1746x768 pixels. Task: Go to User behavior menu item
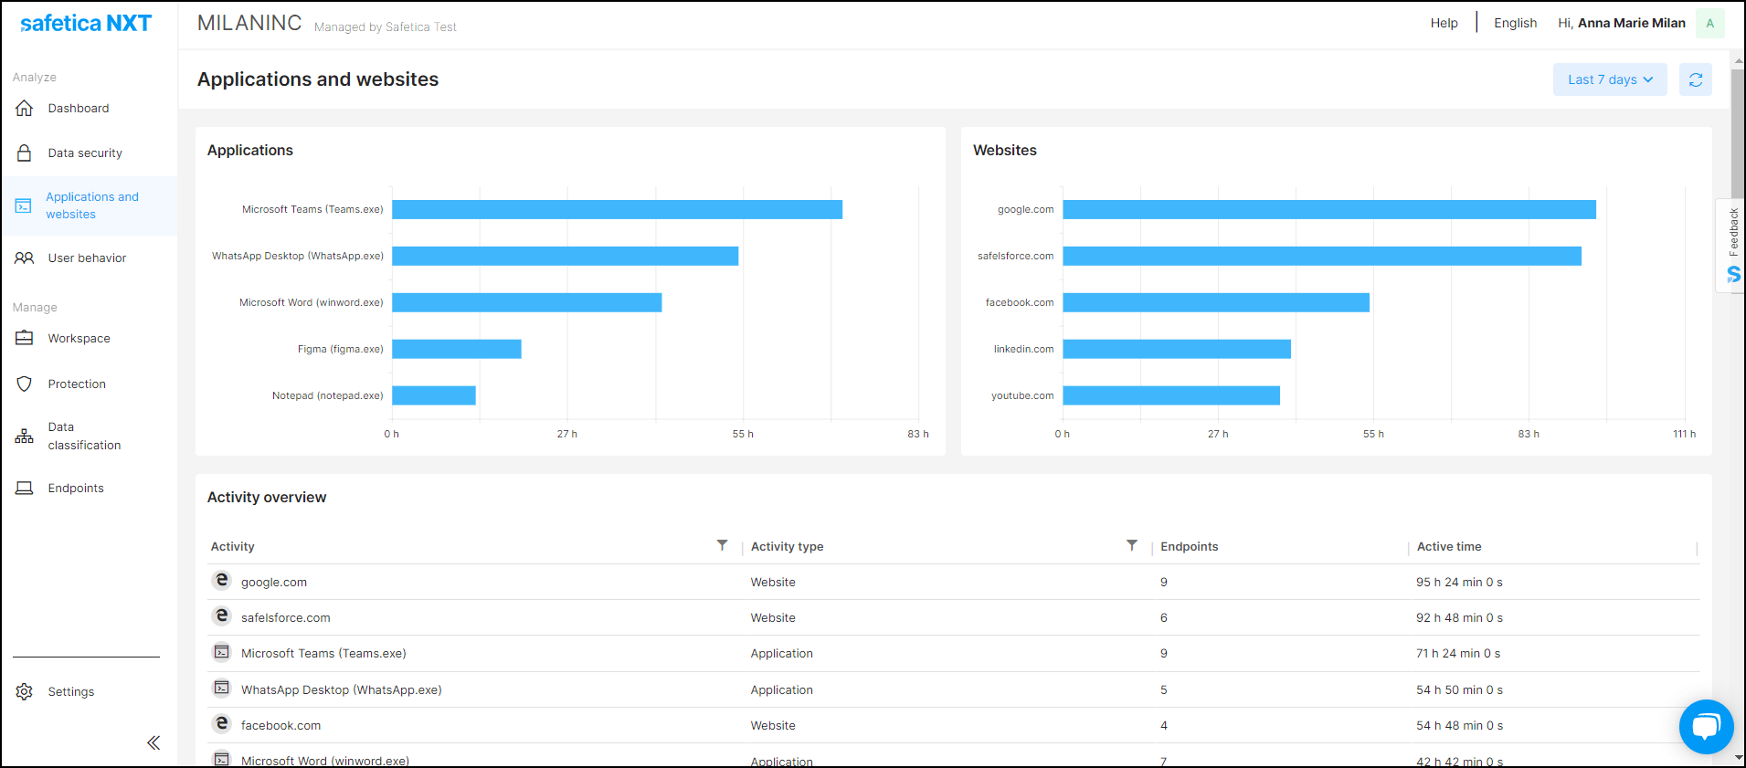point(90,258)
